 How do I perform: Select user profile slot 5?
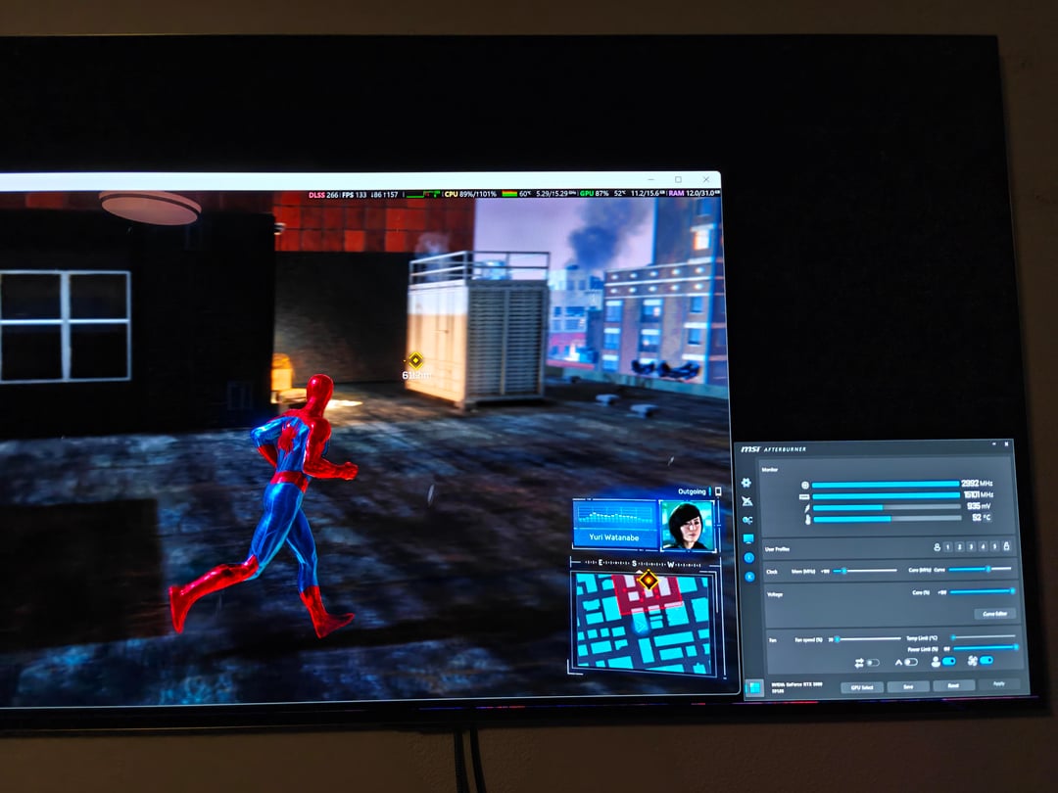[x=994, y=547]
